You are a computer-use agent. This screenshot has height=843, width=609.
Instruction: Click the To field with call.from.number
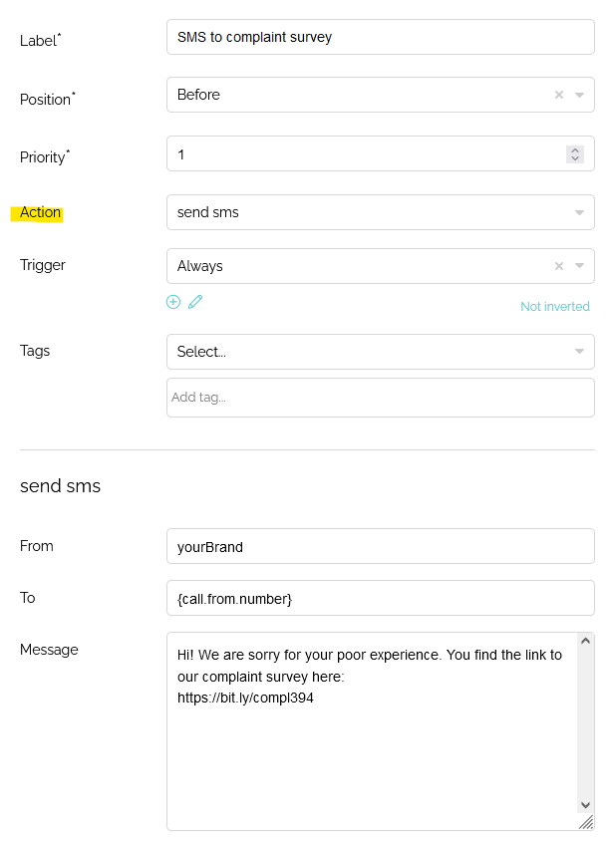381,598
